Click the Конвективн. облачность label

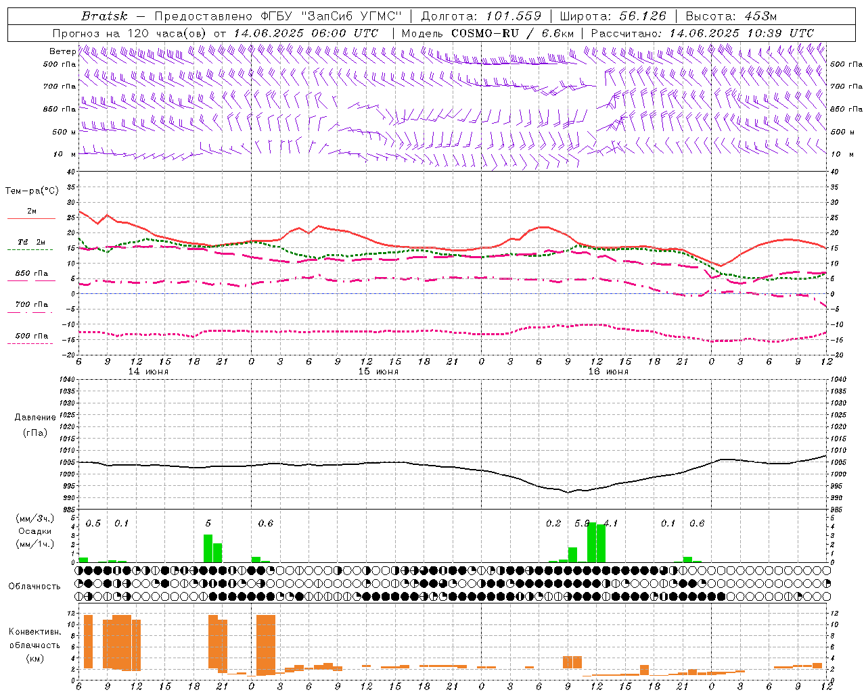[35, 639]
